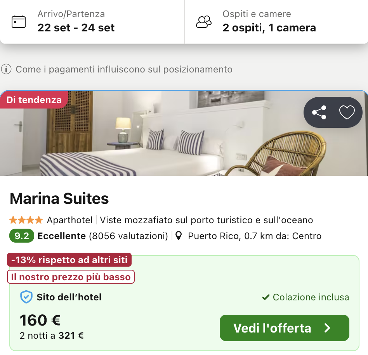Click Il nostro prezzo più basso label
The height and width of the screenshot is (355, 368).
tap(71, 277)
